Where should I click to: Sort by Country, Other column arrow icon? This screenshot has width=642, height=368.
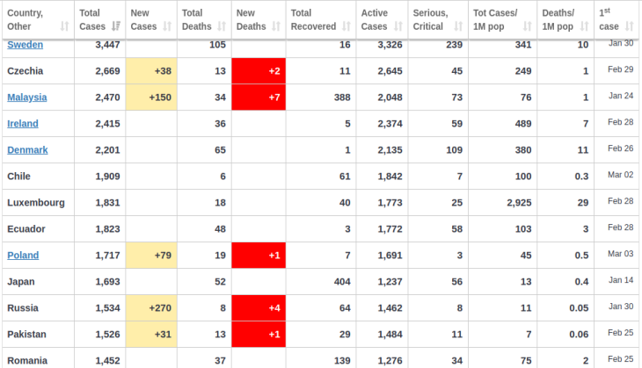pyautogui.click(x=64, y=26)
